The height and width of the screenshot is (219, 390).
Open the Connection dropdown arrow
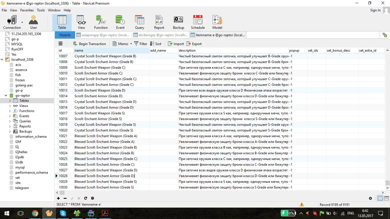click(22, 22)
